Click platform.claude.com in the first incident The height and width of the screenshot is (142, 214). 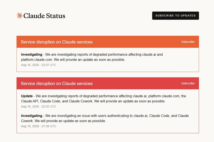click(x=37, y=60)
